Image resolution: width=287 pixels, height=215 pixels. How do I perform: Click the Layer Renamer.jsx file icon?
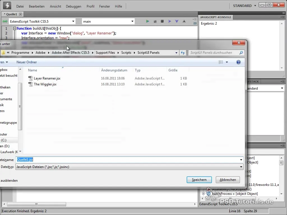tap(30, 78)
